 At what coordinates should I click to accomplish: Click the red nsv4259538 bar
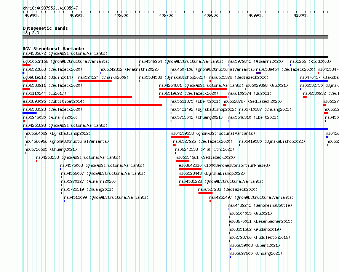point(180,137)
